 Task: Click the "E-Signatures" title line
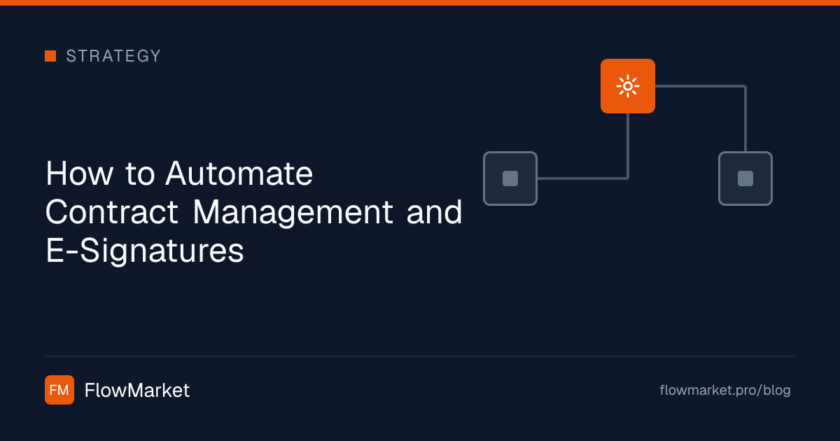tap(145, 251)
